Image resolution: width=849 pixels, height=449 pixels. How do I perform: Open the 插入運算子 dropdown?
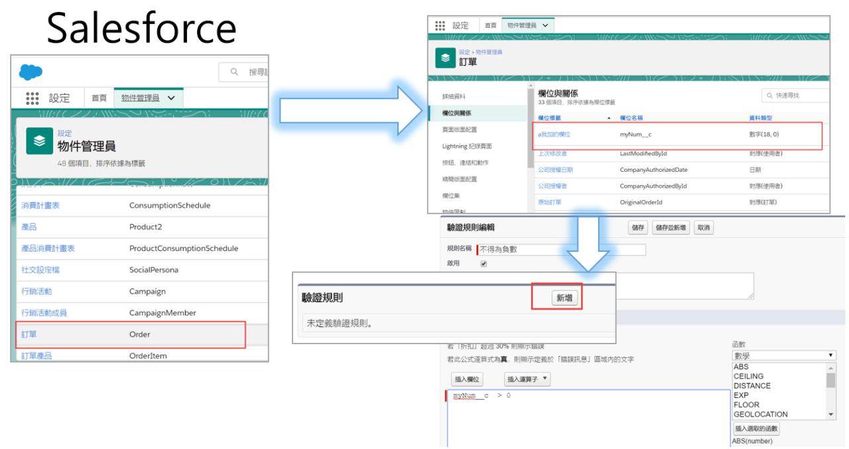[528, 379]
